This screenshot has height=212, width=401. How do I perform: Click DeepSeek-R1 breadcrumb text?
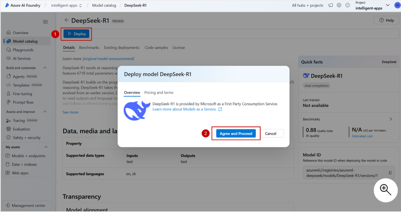[x=135, y=5]
